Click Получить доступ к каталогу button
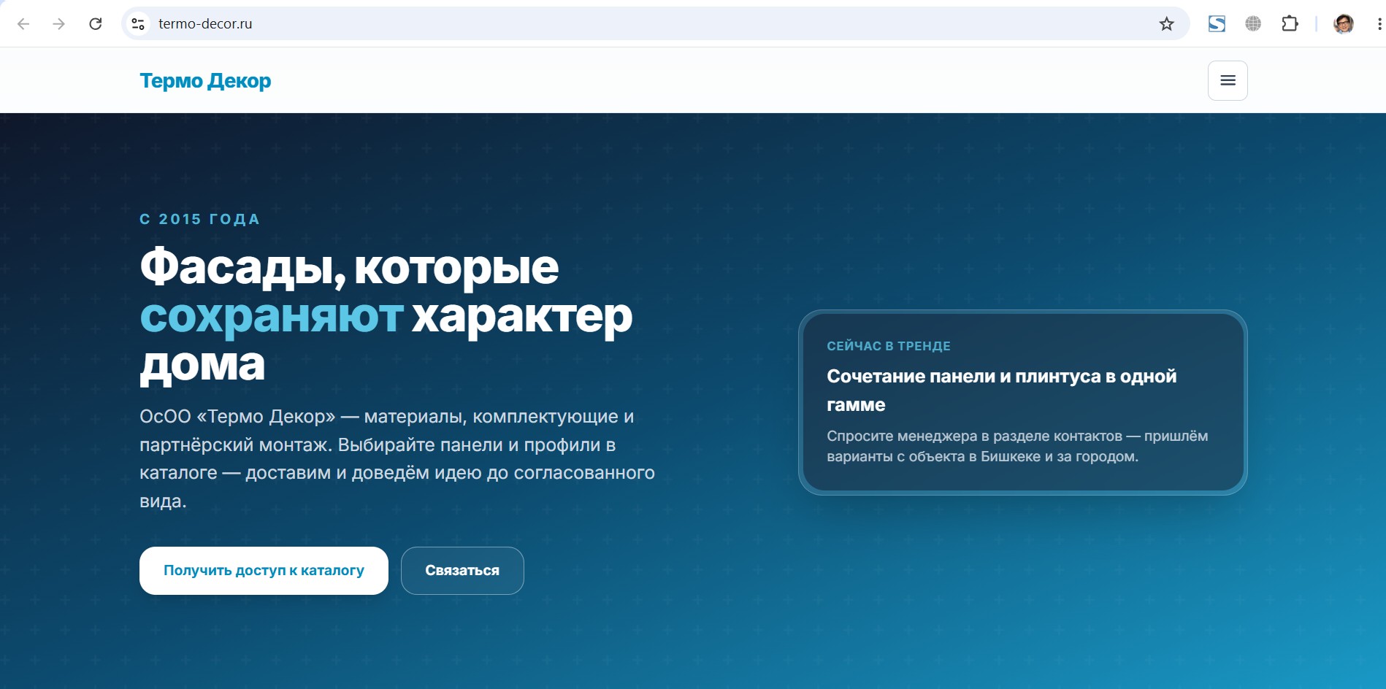This screenshot has height=689, width=1386. pyautogui.click(x=264, y=571)
